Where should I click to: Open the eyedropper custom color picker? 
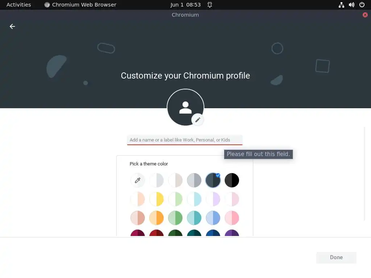pos(137,180)
